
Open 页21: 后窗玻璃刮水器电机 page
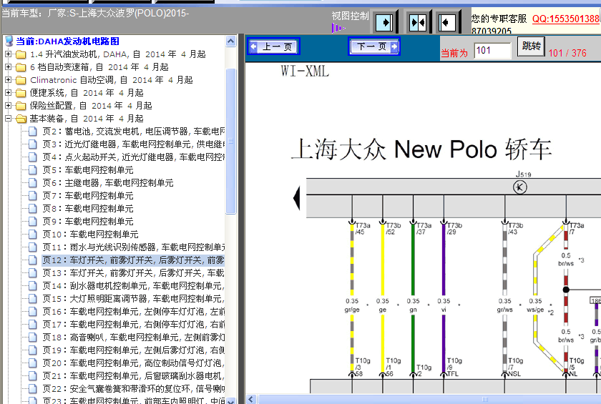pyautogui.click(x=133, y=375)
